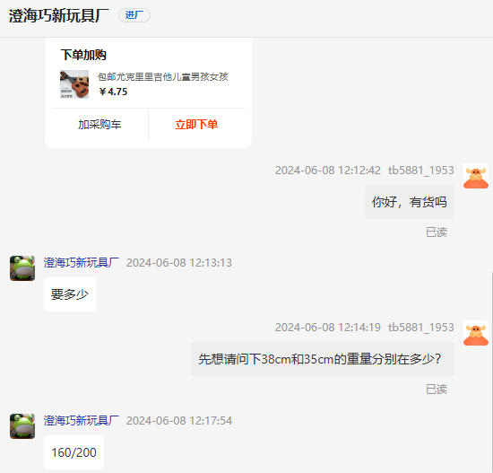Viewport: 493px width, 473px height.
Task: Click sender name 澄海巧新玩具厂 at 12:13:13
Action: point(82,263)
